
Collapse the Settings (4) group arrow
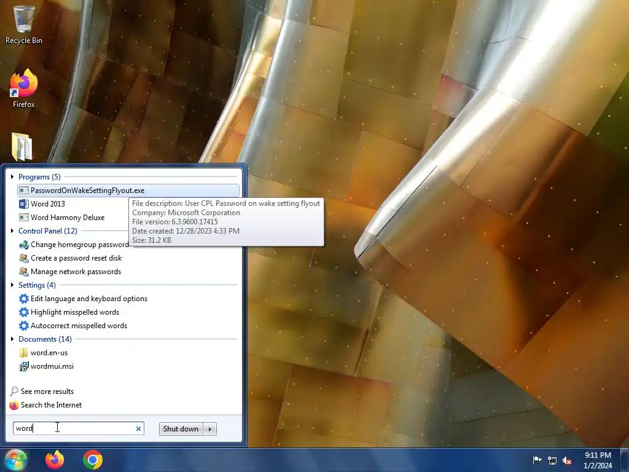(x=12, y=285)
